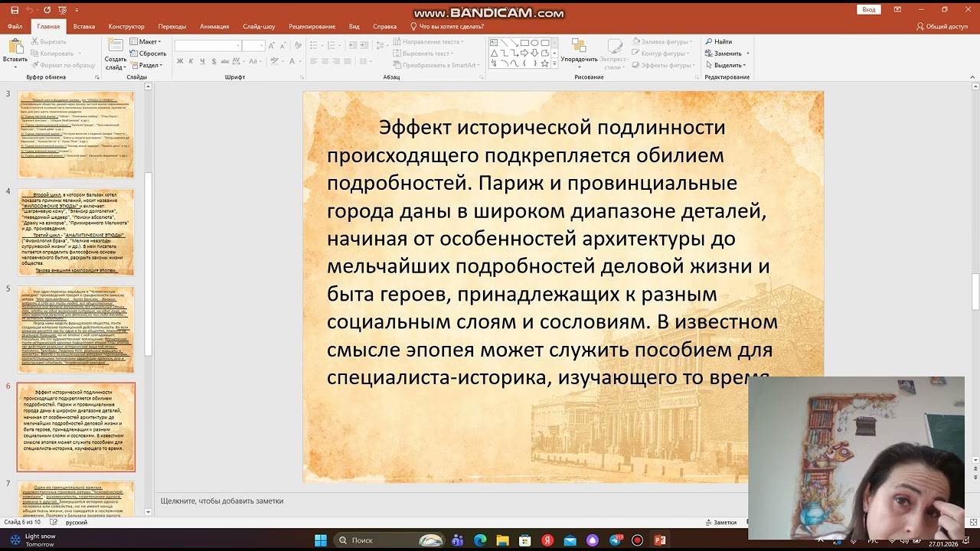
Task: Toggle Underline (Ч) formatting
Action: click(x=201, y=61)
